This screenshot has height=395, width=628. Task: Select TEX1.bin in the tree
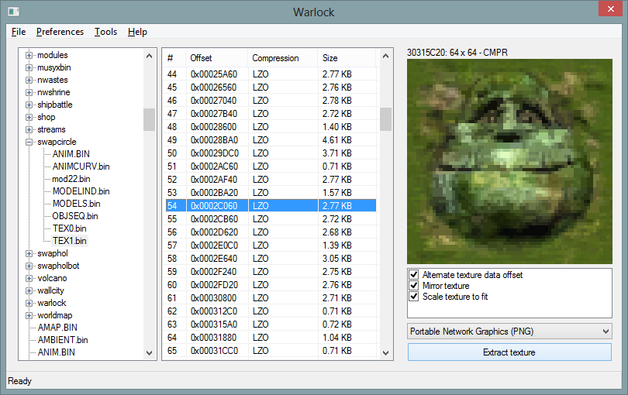tap(69, 241)
